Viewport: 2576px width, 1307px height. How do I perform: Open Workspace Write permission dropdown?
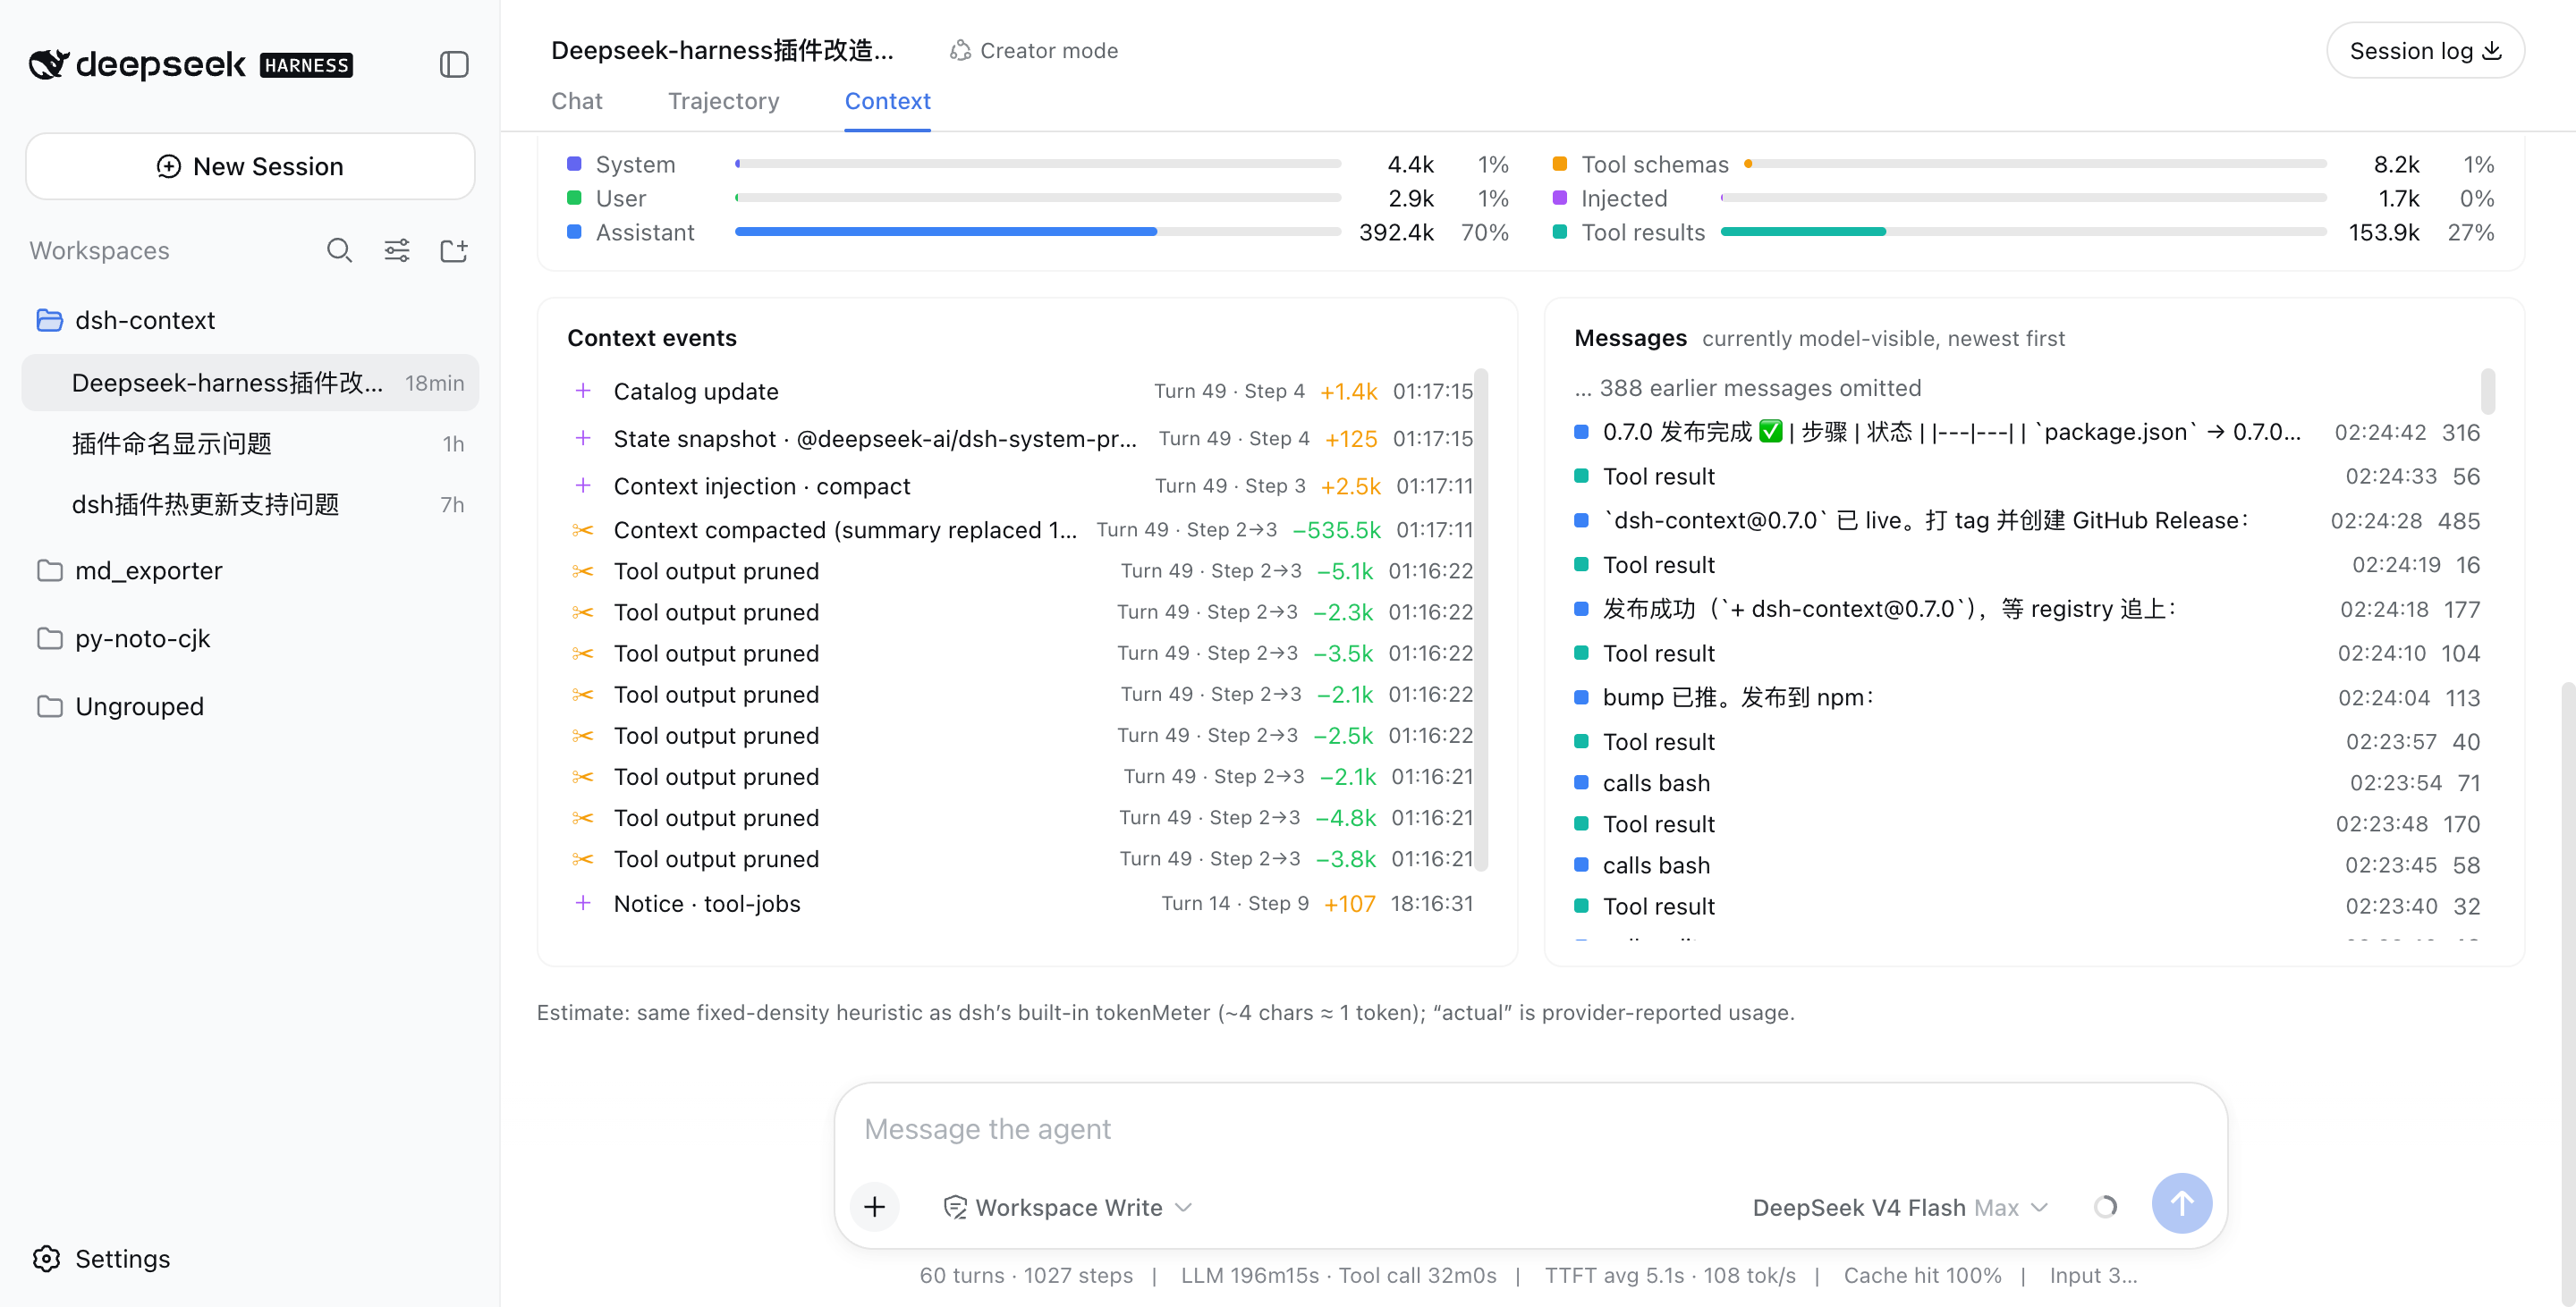click(1068, 1207)
